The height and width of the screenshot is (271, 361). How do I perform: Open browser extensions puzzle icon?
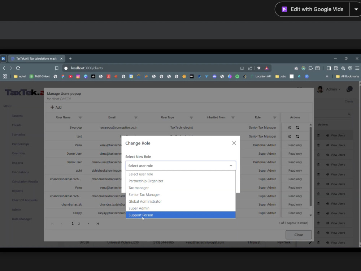point(310,68)
